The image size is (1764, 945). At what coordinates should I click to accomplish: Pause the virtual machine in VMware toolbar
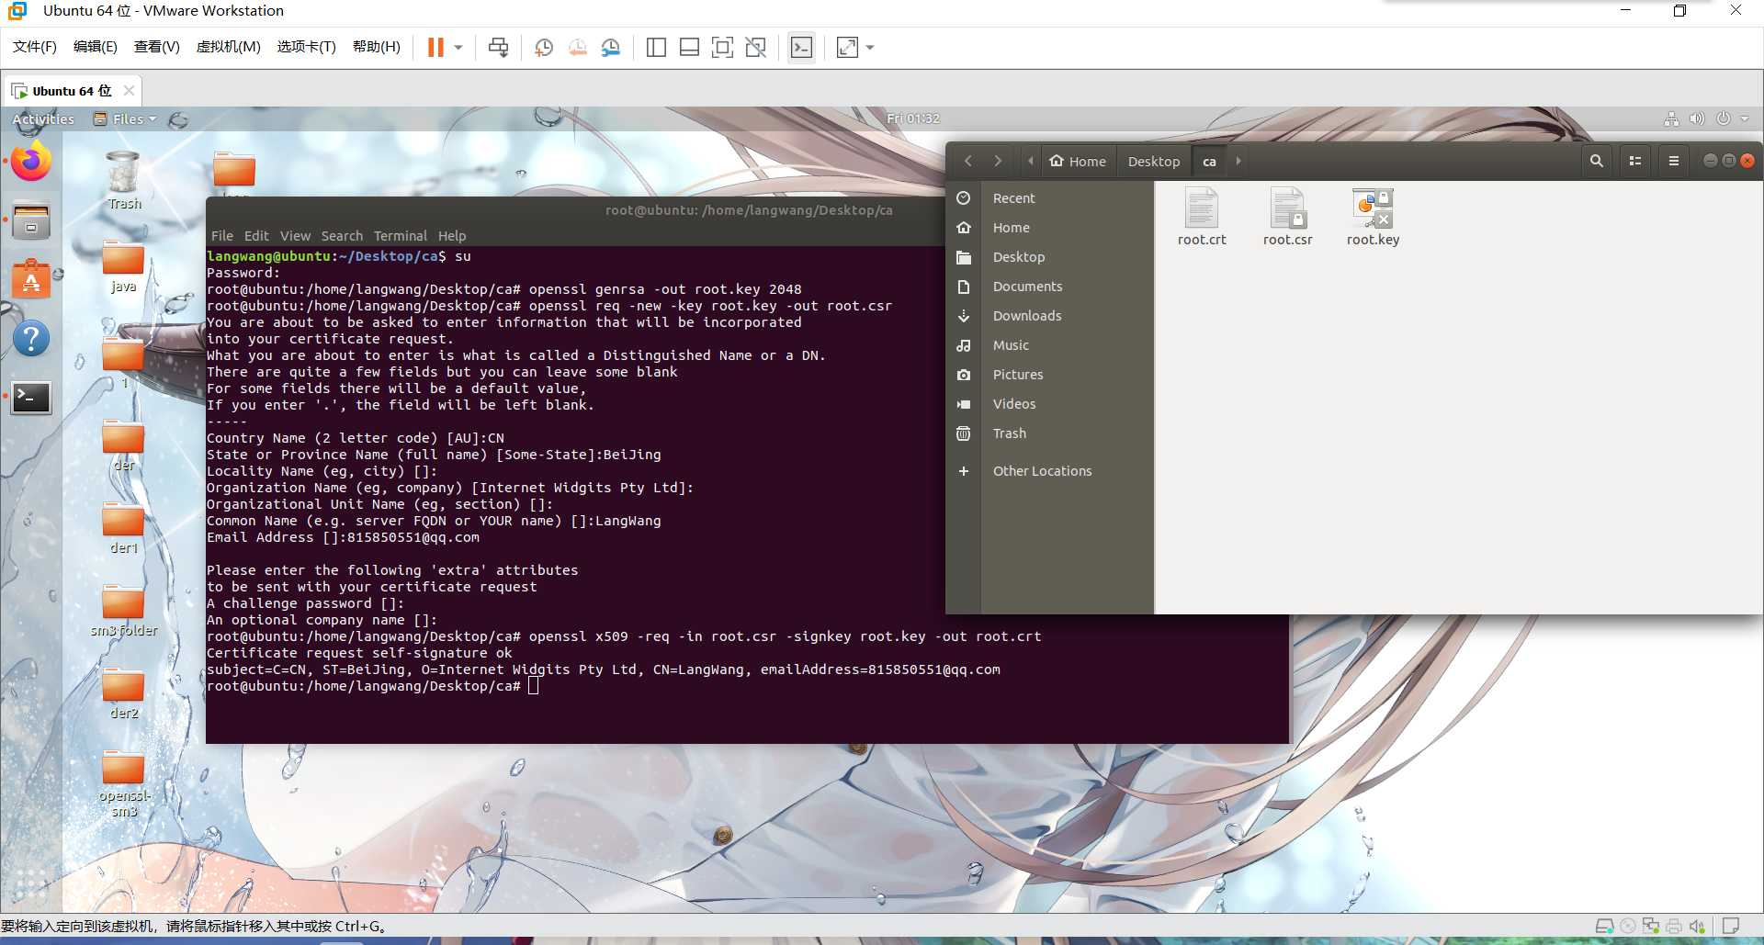[435, 47]
